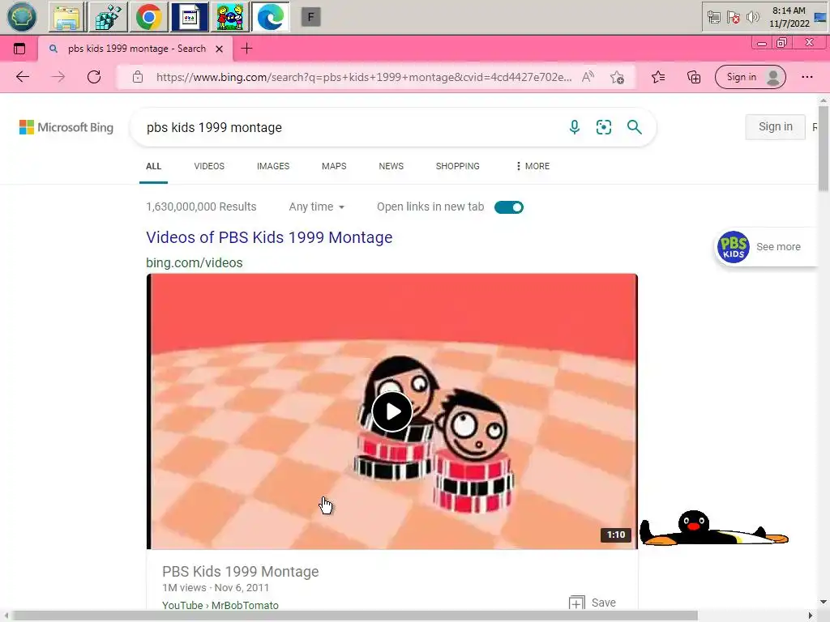This screenshot has height=622, width=830.
Task: Click the scroll down arrow
Action: [824, 602]
